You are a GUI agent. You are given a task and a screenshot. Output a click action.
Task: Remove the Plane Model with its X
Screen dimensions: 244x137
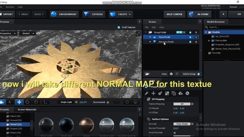coord(196,37)
